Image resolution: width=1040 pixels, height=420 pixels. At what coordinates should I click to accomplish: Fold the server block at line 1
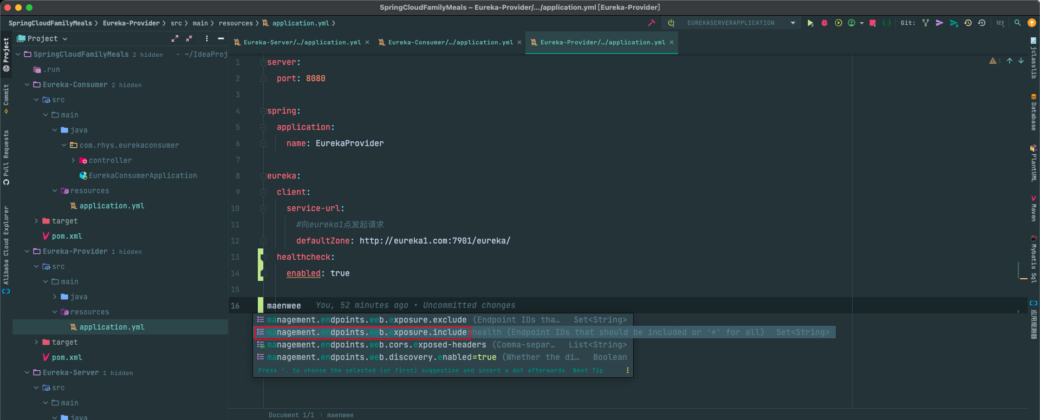click(263, 62)
